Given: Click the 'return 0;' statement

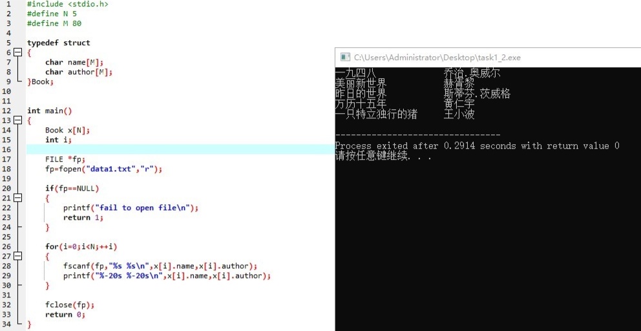Looking at the screenshot, I should (x=65, y=315).
